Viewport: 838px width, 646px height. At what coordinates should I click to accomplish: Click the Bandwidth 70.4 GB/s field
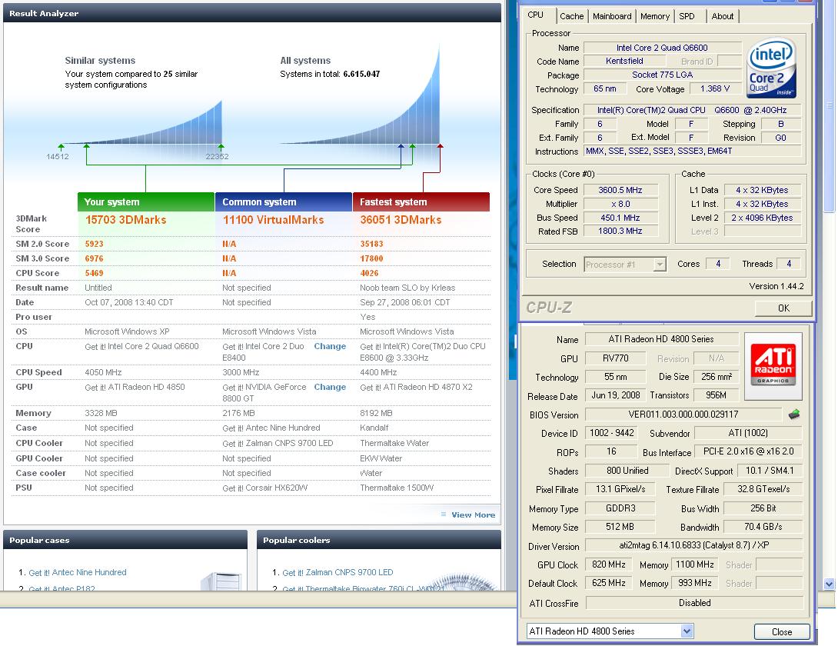[763, 527]
